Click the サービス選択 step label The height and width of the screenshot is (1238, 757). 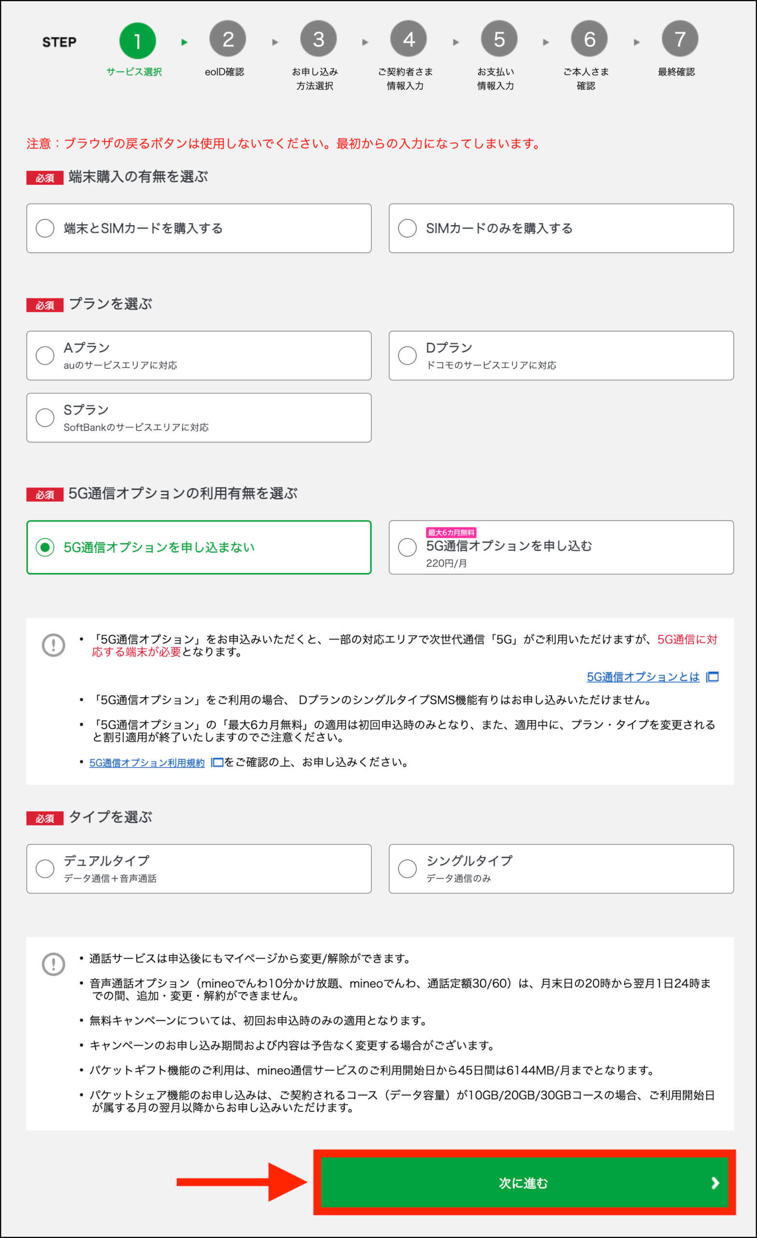click(134, 72)
